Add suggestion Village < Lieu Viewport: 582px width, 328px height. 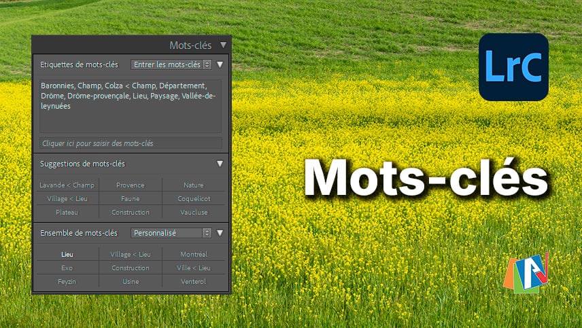click(x=67, y=199)
